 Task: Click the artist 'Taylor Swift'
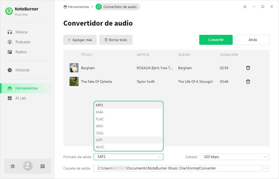[145, 81]
